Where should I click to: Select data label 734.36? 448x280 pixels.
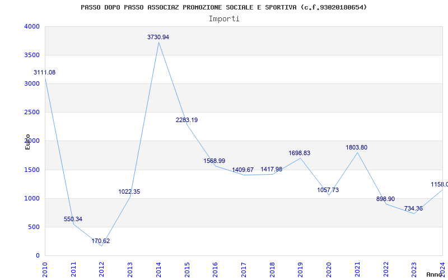(x=413, y=208)
